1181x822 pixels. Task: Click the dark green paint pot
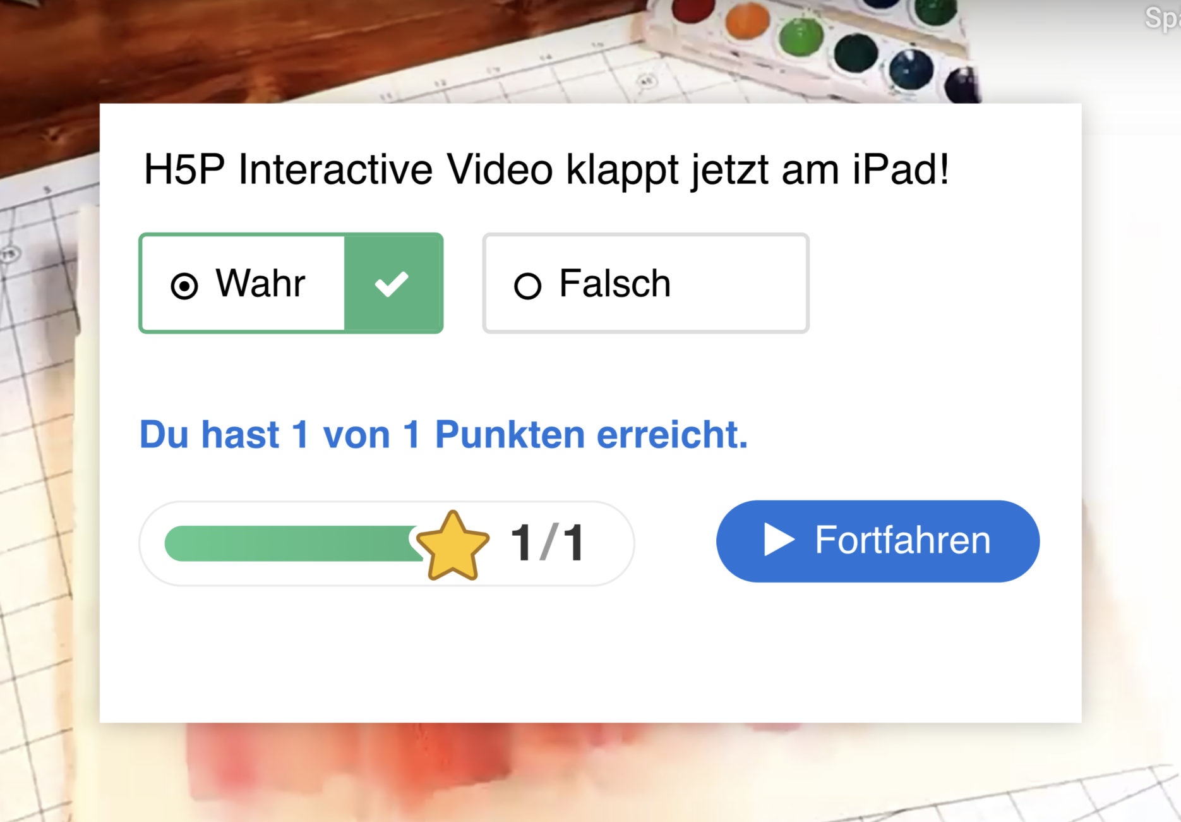pos(855,52)
